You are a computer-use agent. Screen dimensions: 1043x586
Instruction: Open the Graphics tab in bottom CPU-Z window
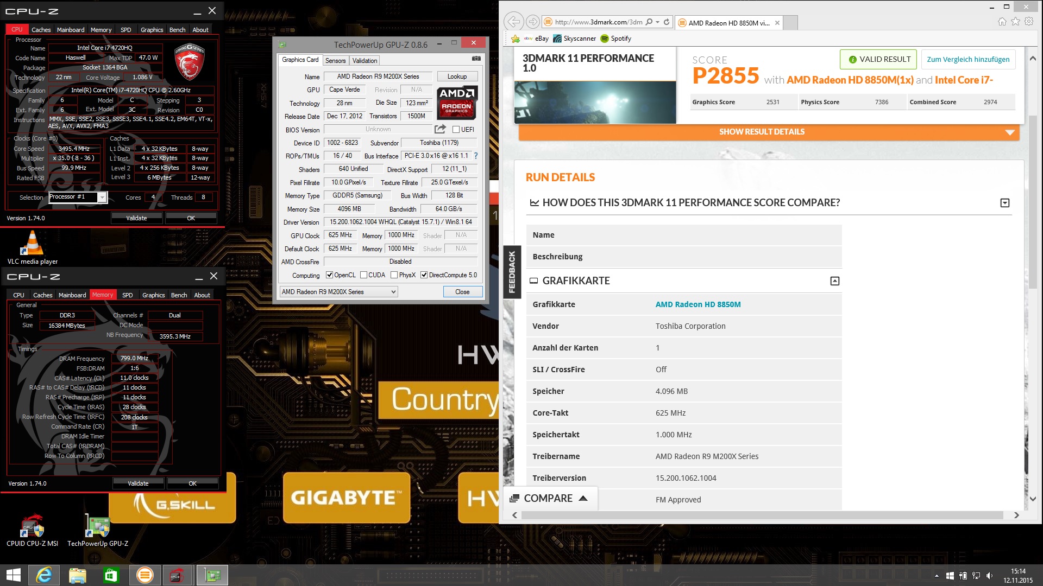(153, 295)
